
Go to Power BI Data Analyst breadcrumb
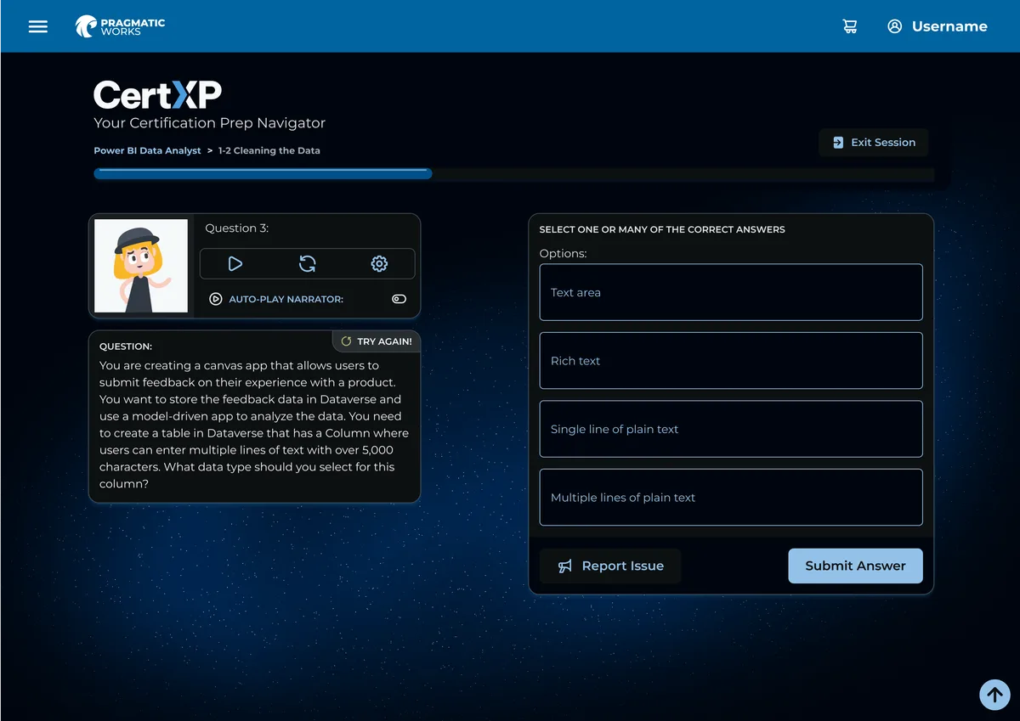tap(147, 150)
